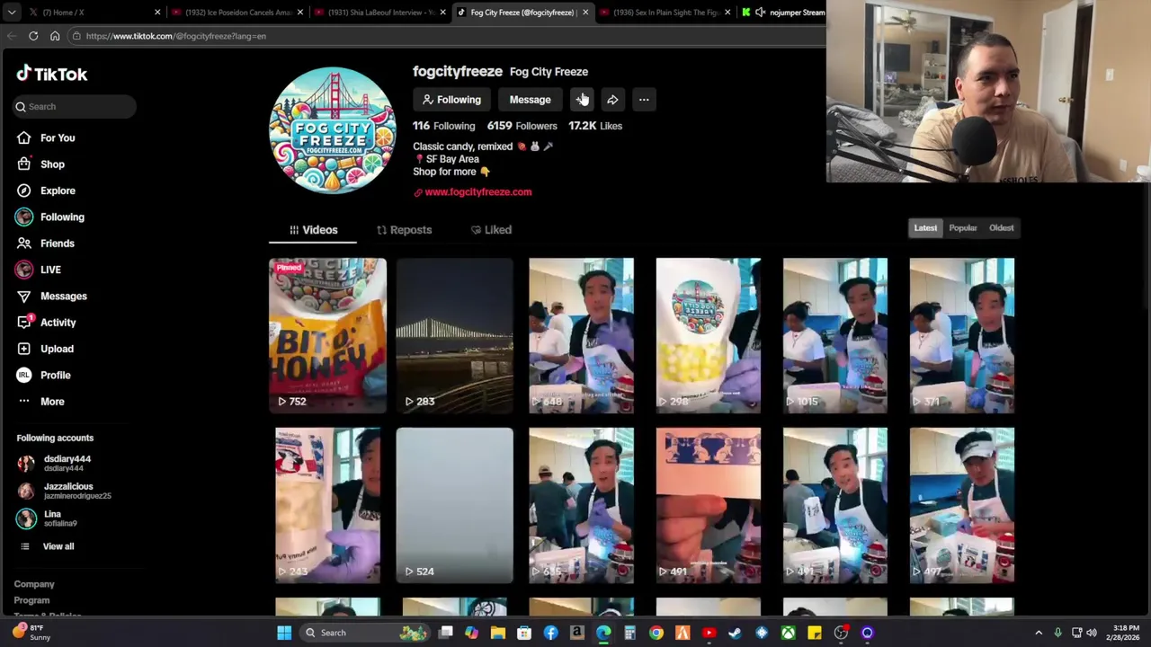Open the Windows Start menu
The height and width of the screenshot is (647, 1151).
point(284,633)
